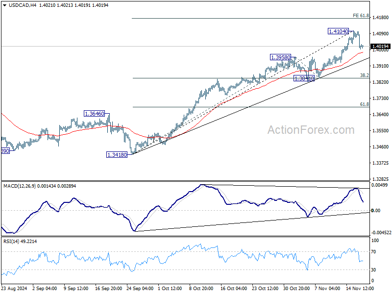Click the ActionForex.com watermark

pos(311,130)
